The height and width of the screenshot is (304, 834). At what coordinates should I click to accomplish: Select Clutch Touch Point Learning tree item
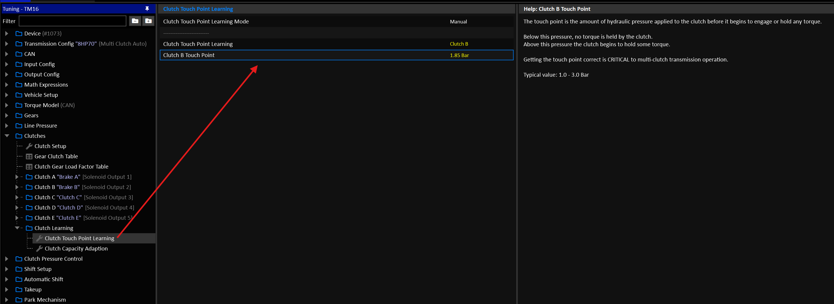point(79,238)
